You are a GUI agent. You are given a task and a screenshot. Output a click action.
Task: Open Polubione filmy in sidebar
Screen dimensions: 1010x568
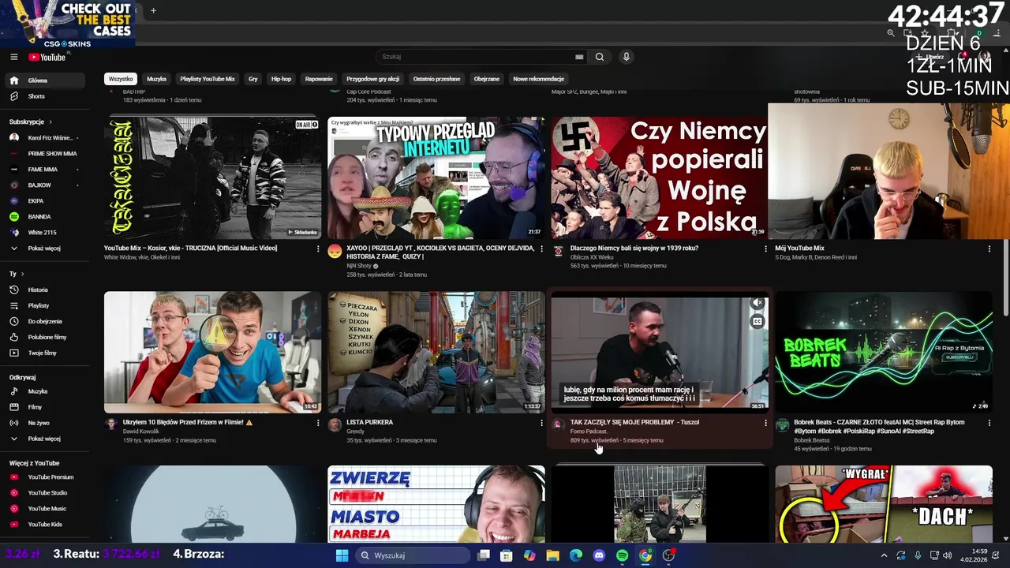click(x=46, y=337)
